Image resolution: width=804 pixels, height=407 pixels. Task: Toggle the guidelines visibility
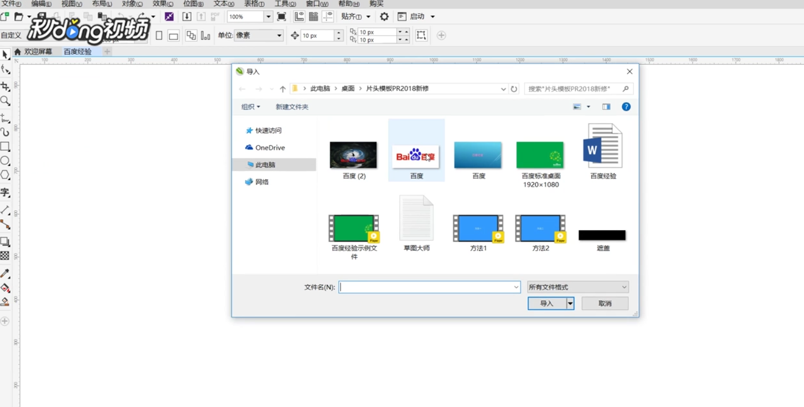coord(328,16)
